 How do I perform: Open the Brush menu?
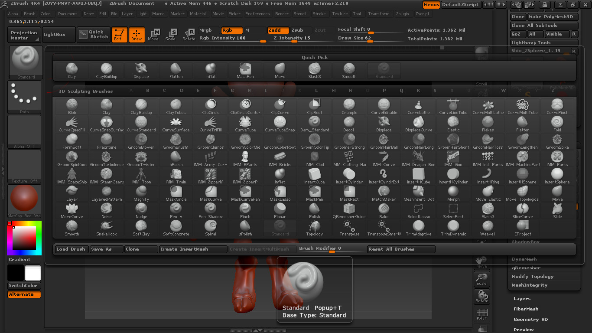click(29, 14)
